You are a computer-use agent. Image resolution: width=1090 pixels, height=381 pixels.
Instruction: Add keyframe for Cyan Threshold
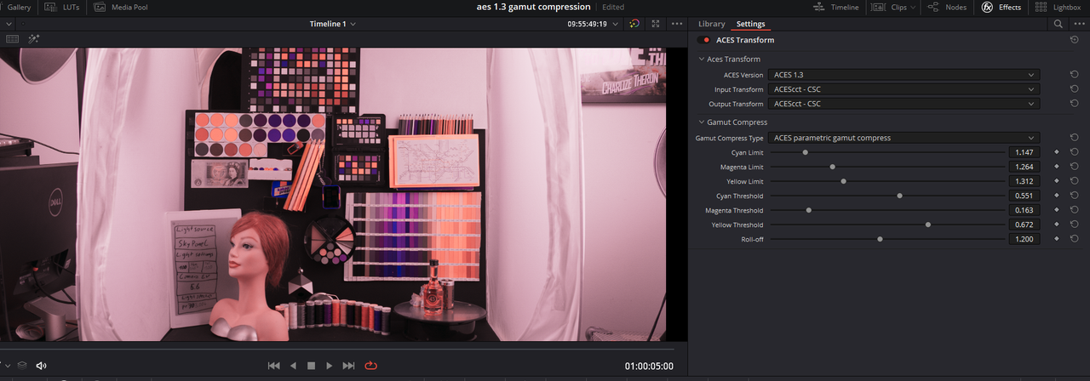point(1057,196)
